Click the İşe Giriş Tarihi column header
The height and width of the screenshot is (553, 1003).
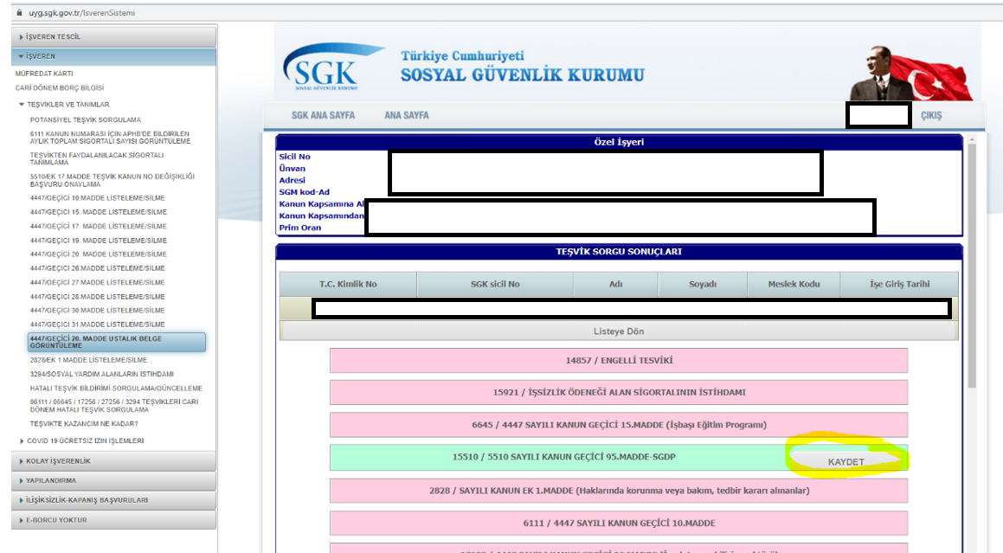click(x=899, y=284)
